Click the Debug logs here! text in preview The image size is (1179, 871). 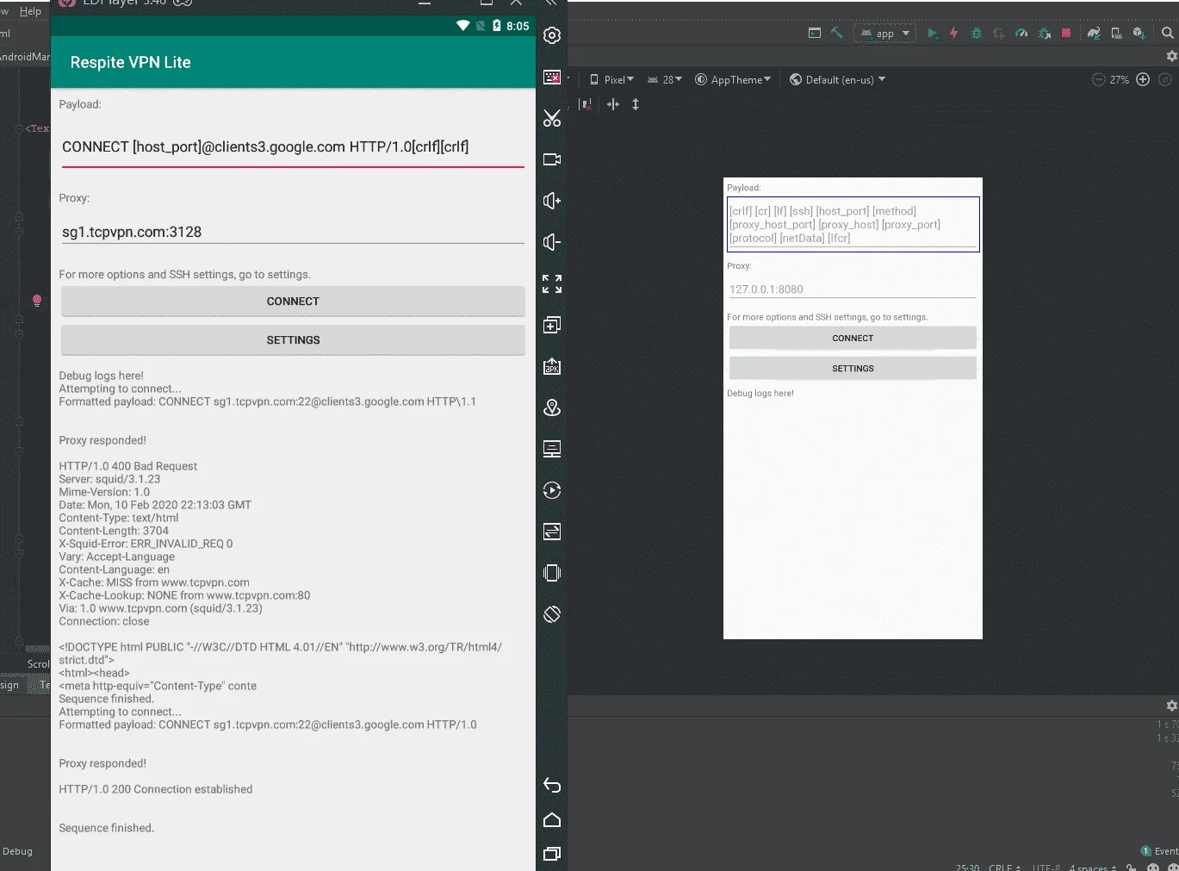(760, 394)
